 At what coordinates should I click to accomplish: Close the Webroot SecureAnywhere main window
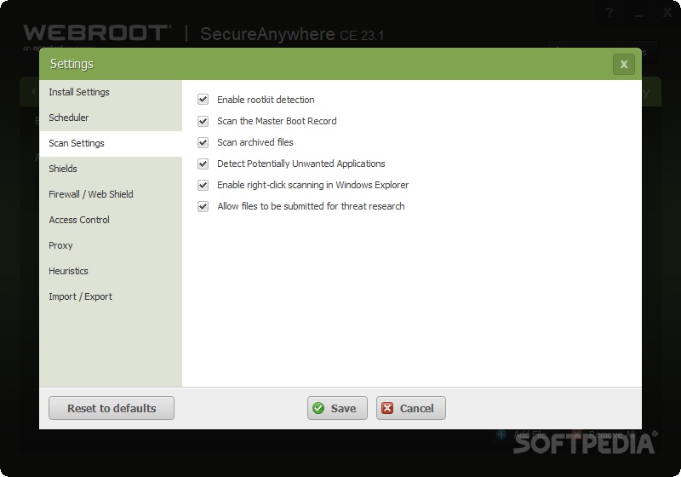pos(667,13)
